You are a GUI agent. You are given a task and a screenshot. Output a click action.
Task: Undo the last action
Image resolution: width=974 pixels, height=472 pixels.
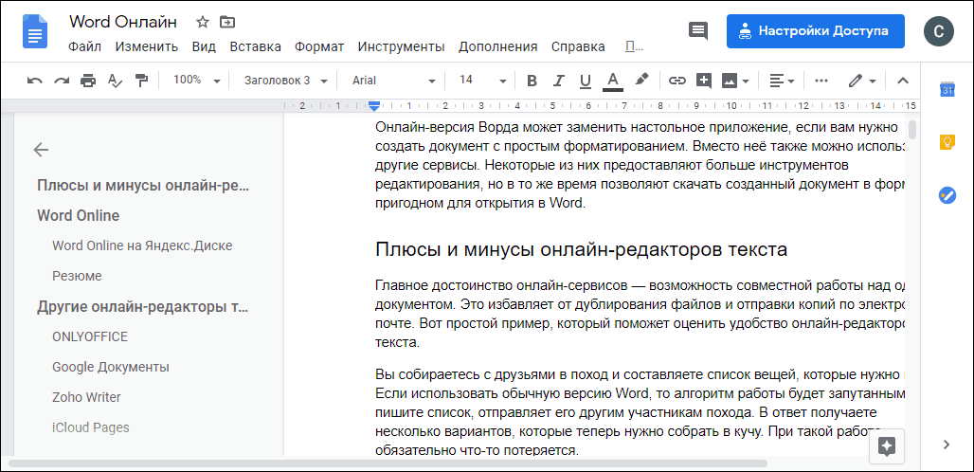pyautogui.click(x=35, y=81)
